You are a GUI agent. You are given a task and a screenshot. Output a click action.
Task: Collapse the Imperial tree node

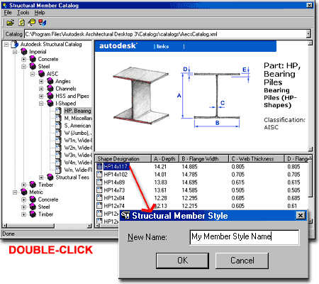click(15, 52)
